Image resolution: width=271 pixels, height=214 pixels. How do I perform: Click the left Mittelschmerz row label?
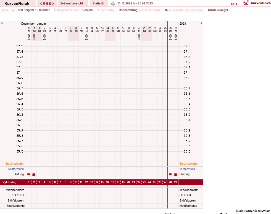click(x=15, y=190)
